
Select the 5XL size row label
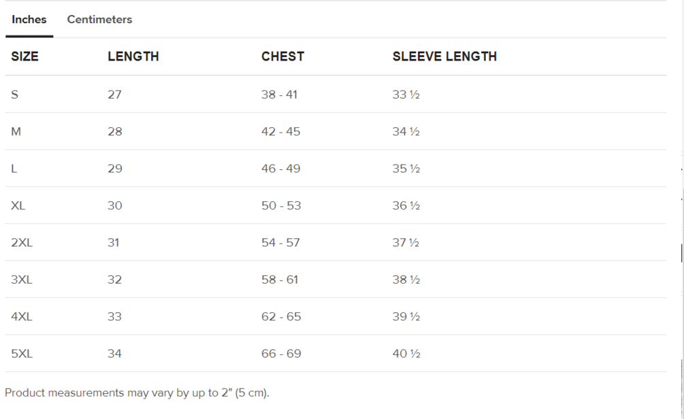point(22,354)
